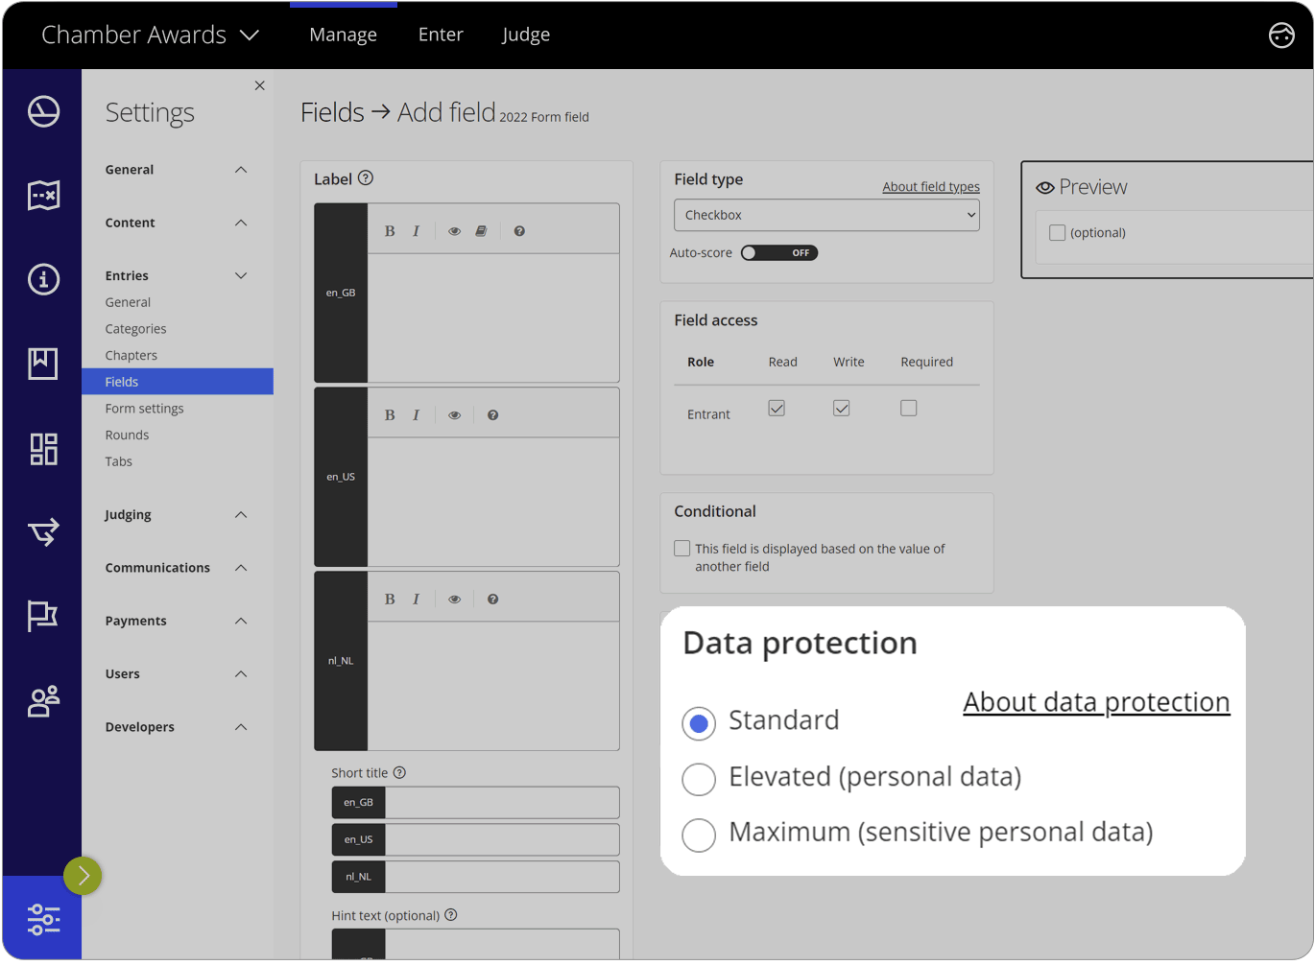Open the flag icon in the navigation sidebar
The image size is (1315, 965).
tap(42, 615)
